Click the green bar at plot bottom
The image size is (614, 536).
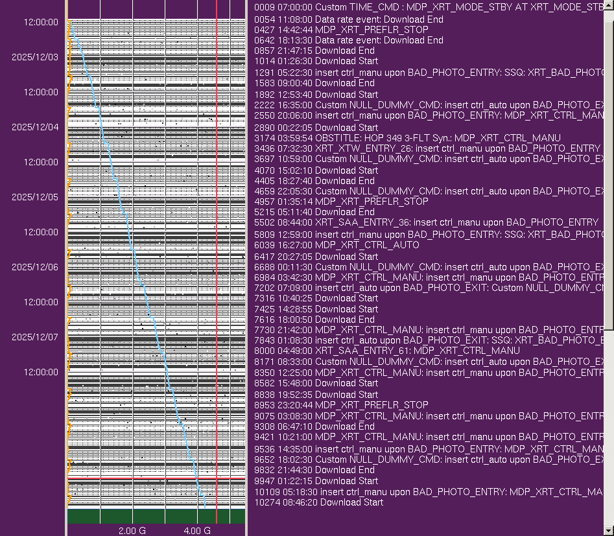(x=156, y=516)
